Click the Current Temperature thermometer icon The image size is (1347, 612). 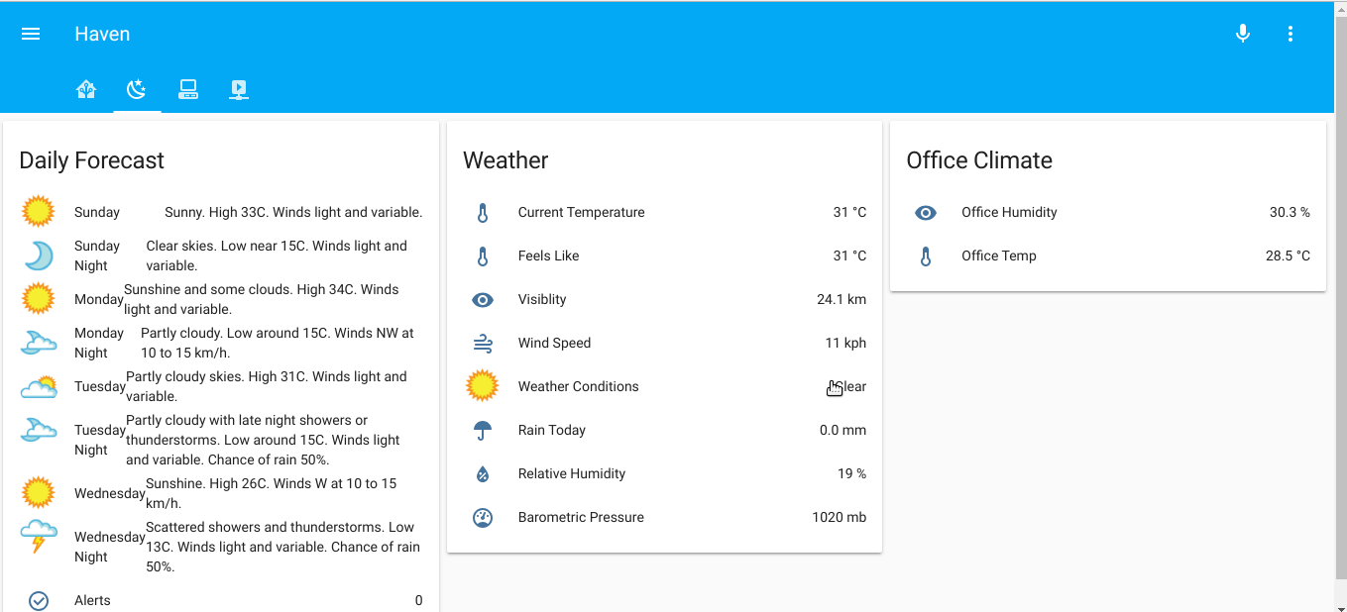tap(483, 212)
